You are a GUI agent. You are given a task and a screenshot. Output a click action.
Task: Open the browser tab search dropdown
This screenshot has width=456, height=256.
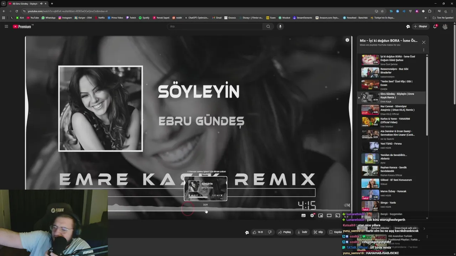pyautogui.click(x=4, y=4)
